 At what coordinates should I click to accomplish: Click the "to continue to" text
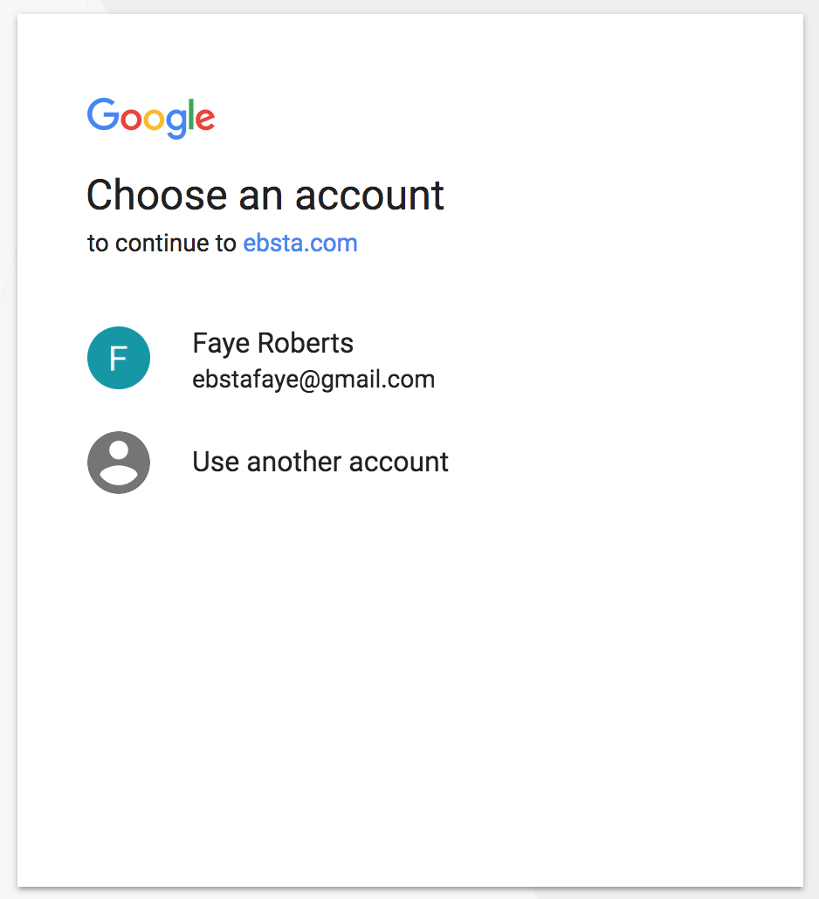[162, 243]
